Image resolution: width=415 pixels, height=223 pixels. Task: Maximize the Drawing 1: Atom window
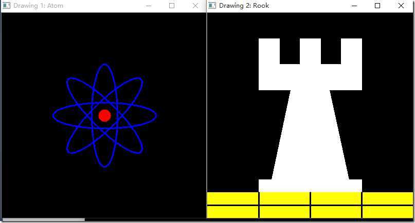(172, 6)
